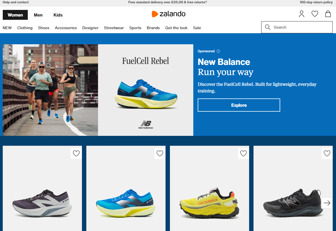Expand the Brands navigation menu

tap(153, 28)
